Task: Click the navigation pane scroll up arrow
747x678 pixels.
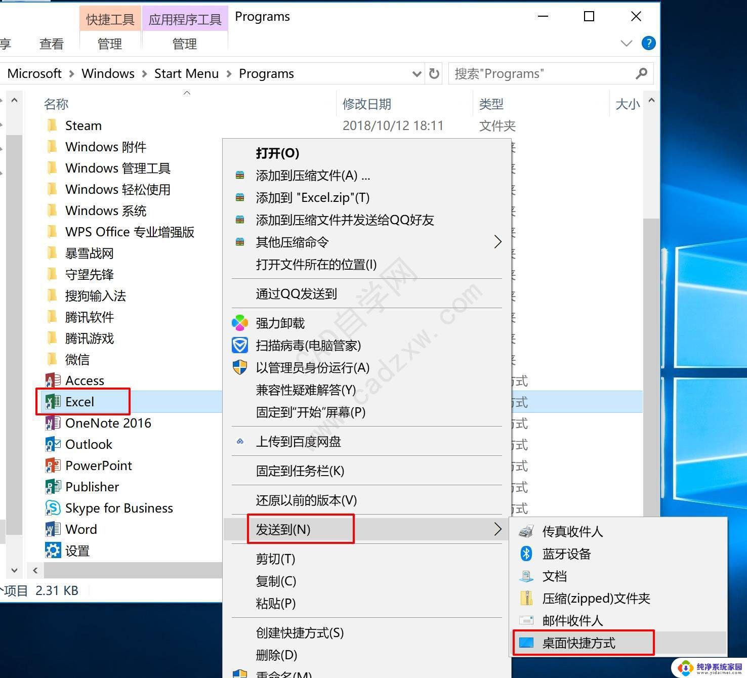Action: pyautogui.click(x=15, y=100)
